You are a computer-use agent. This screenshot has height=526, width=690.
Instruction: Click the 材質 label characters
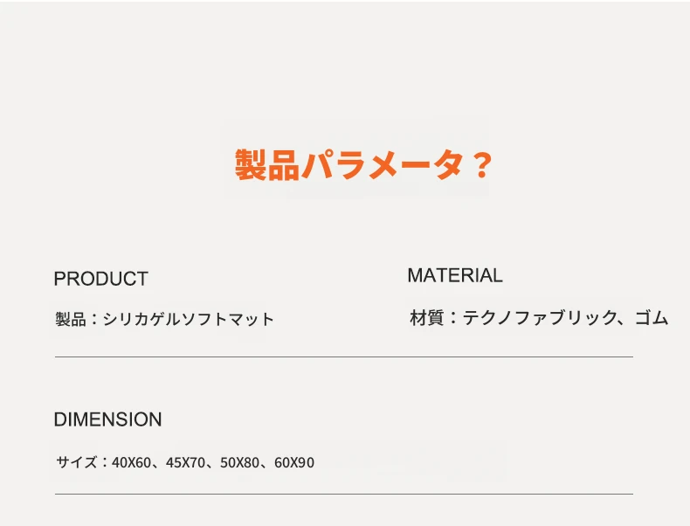tap(426, 317)
